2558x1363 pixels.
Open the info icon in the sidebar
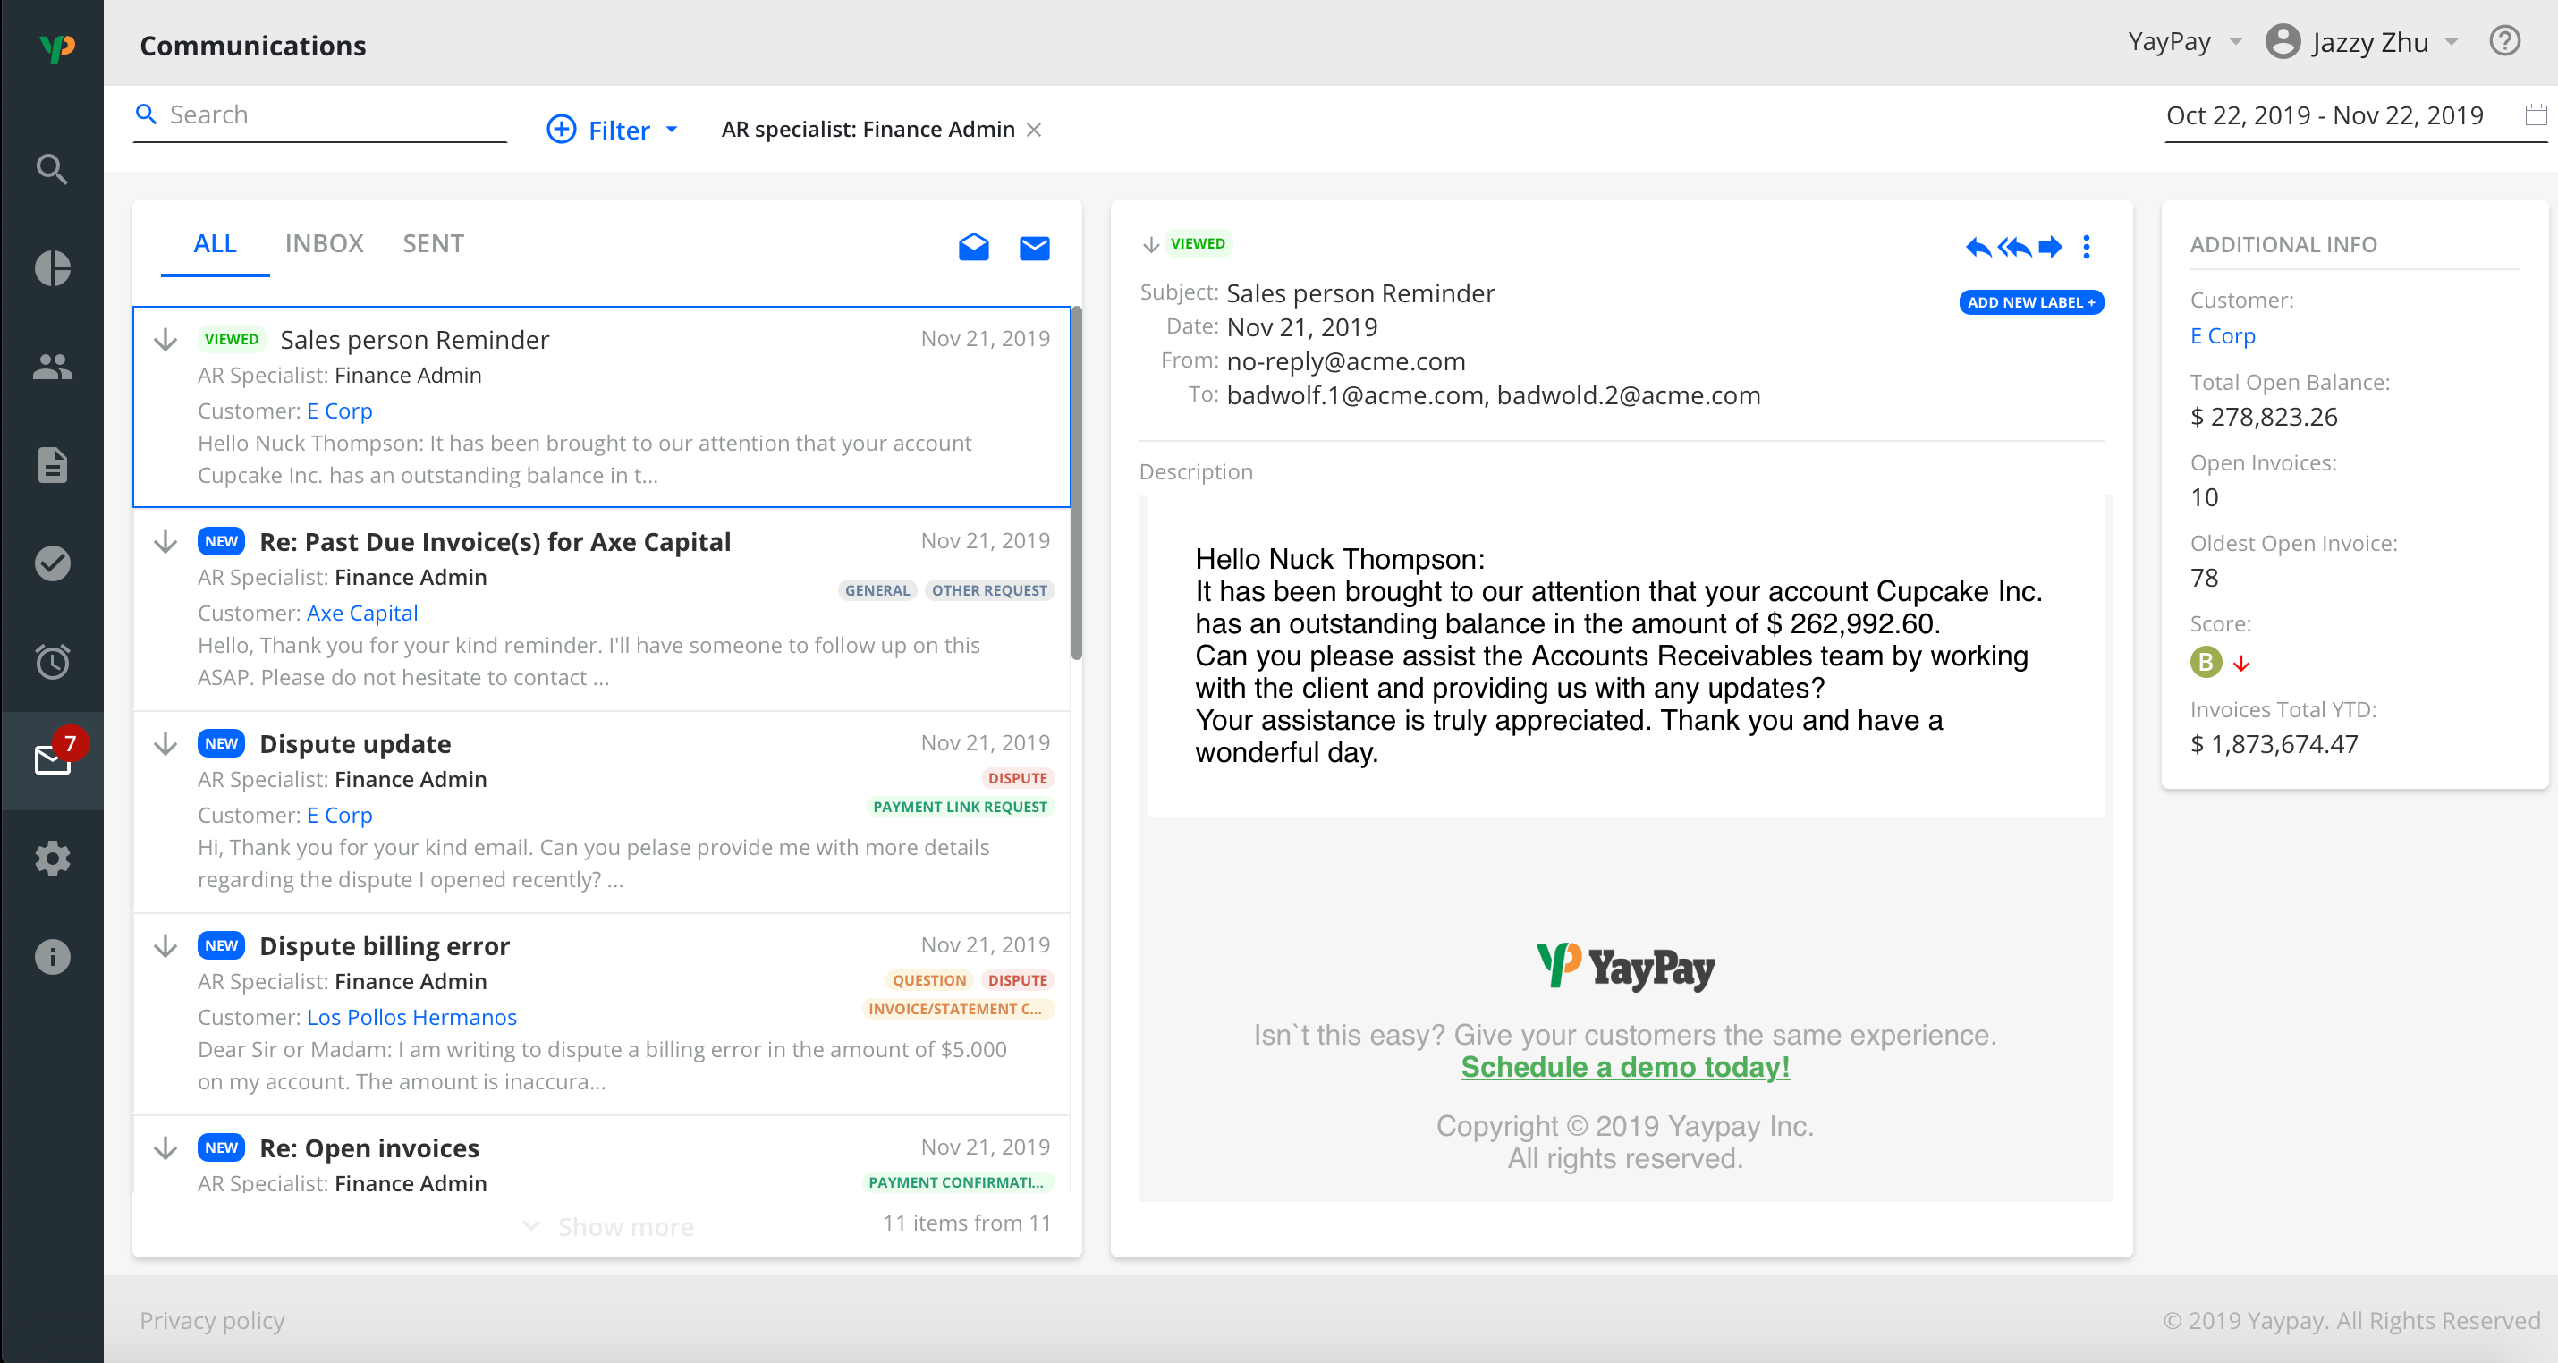tap(52, 957)
